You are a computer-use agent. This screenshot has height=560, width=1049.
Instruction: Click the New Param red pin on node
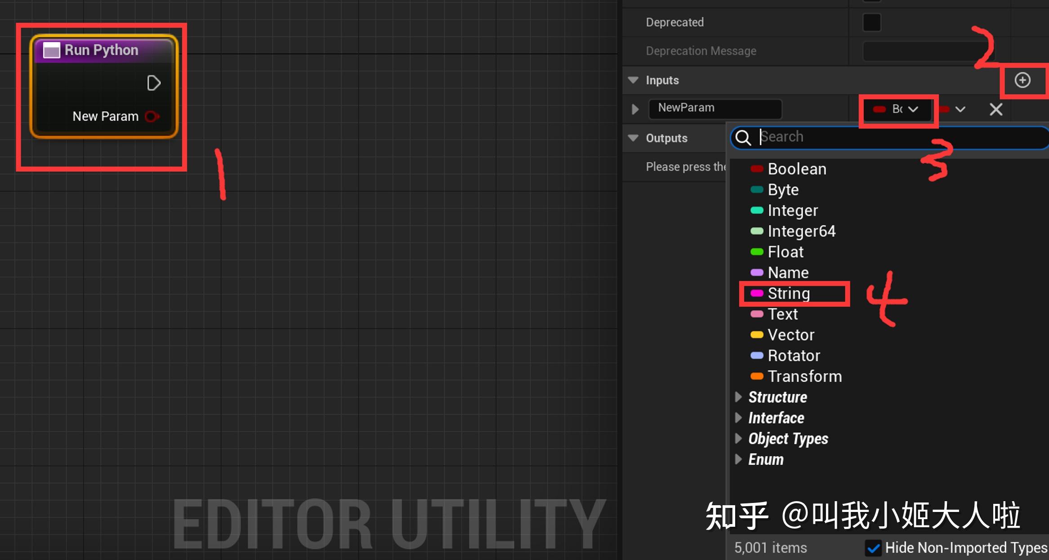[x=152, y=117]
